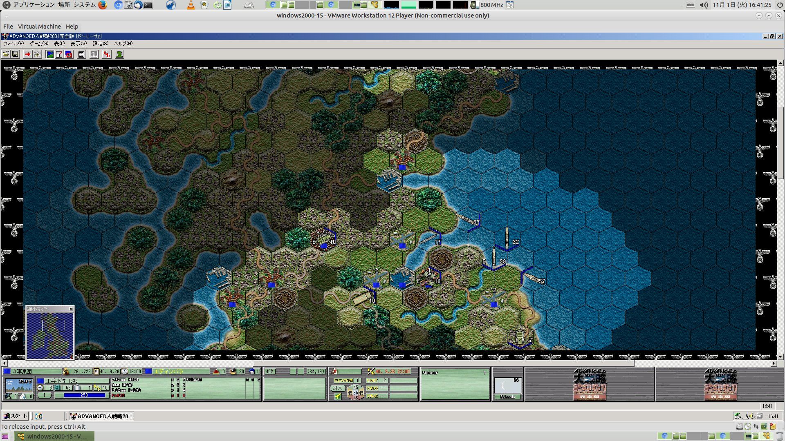
Task: Select the ship labeled E 33
Action: [x=494, y=260]
